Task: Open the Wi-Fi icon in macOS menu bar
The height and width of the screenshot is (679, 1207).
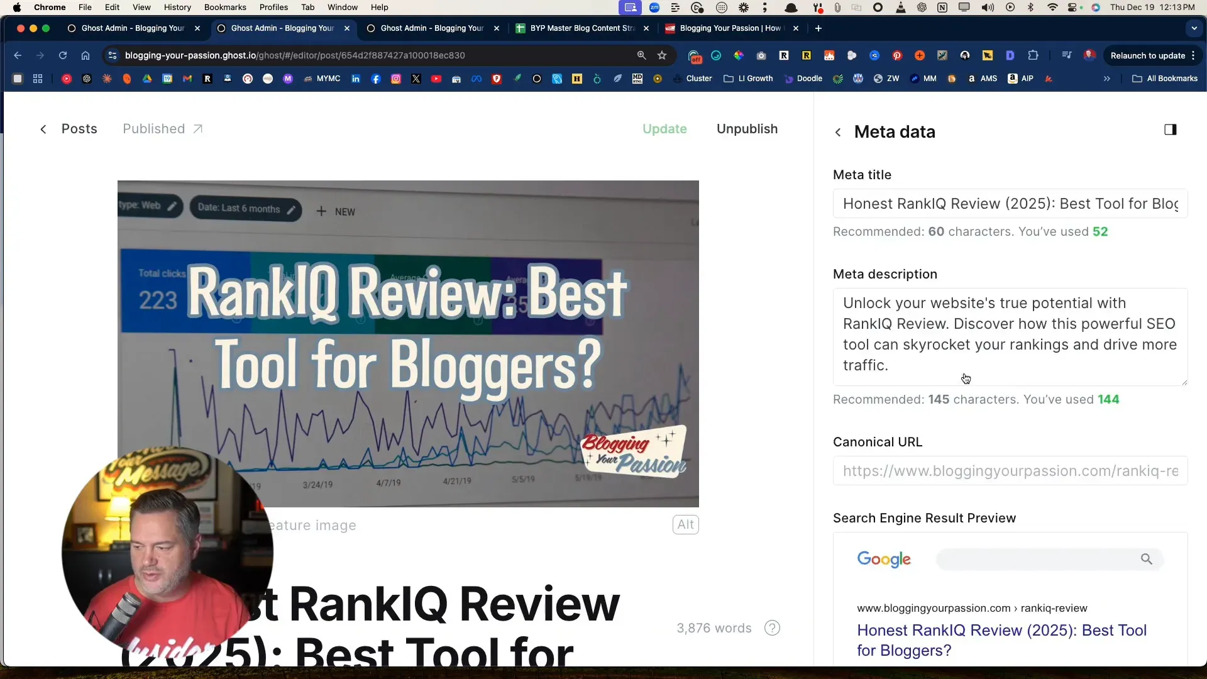Action: point(1052,7)
